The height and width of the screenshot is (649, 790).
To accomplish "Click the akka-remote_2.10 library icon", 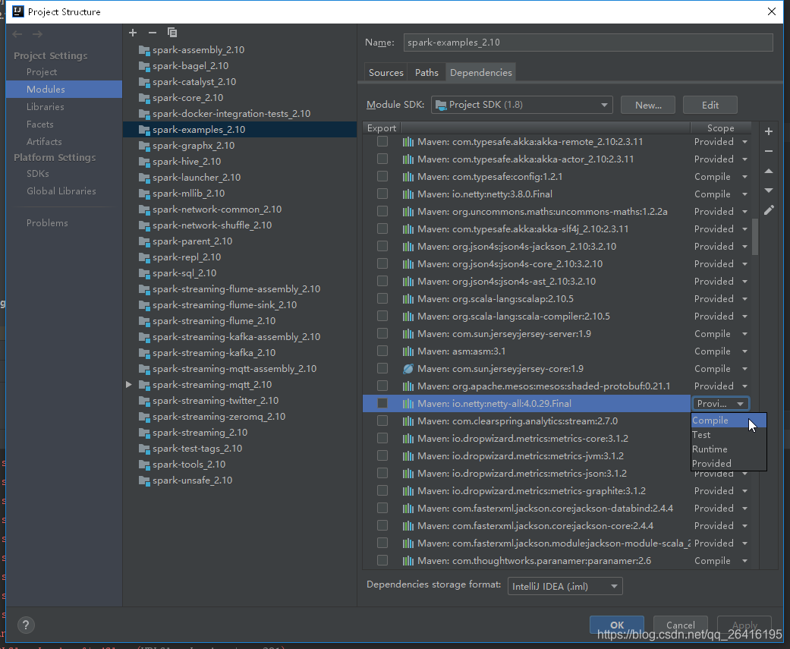I will click(408, 142).
